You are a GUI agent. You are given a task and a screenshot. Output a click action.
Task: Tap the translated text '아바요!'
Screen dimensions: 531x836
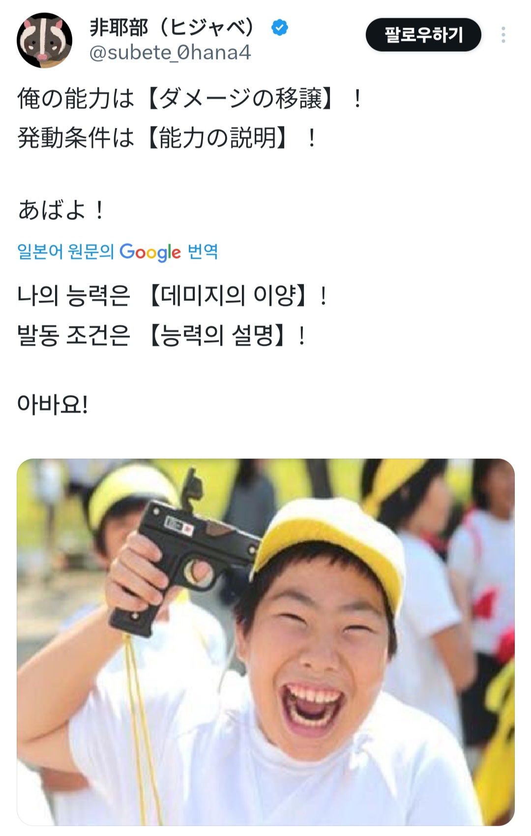pyautogui.click(x=53, y=404)
